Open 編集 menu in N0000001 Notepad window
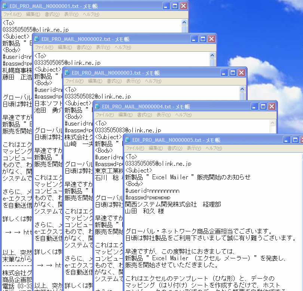The height and width of the screenshot is (291, 303). (33, 14)
